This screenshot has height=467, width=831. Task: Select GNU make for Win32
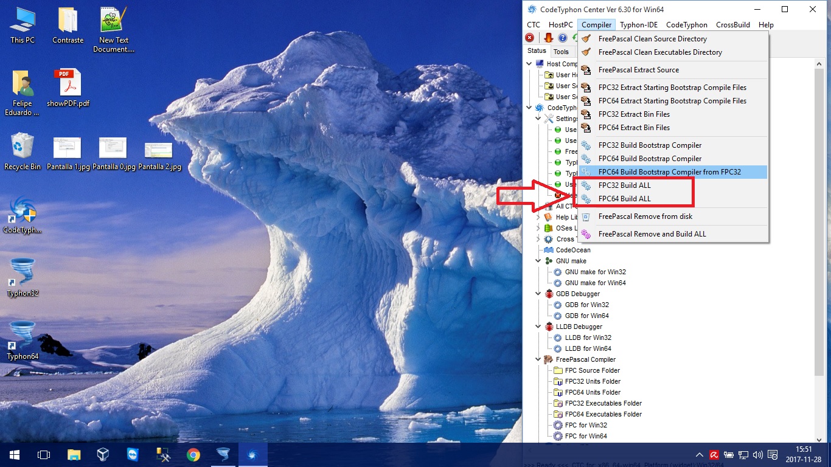pos(595,272)
